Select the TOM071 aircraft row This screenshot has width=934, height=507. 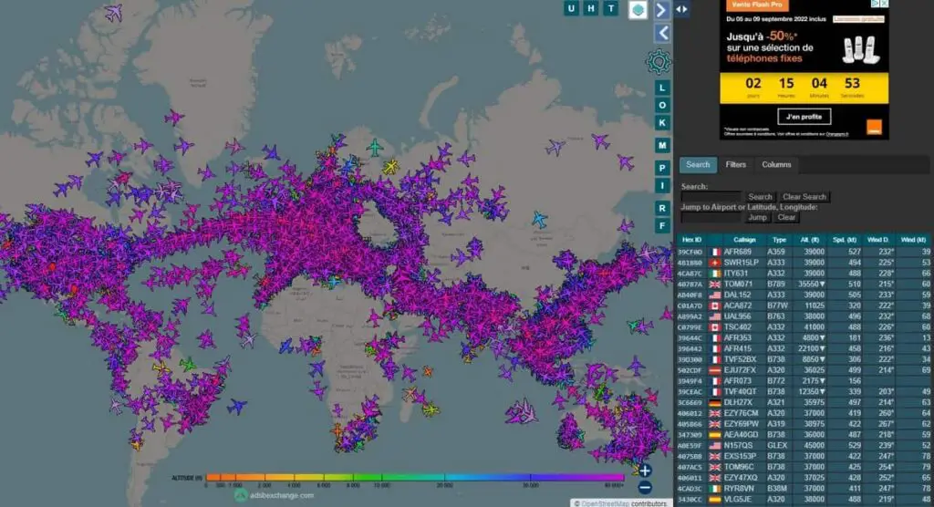click(804, 285)
